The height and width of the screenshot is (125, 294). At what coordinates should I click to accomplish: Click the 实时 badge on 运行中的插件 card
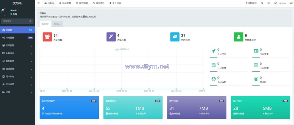pos(94,101)
